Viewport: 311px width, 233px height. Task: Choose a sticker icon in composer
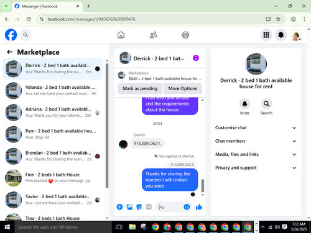[x=139, y=207]
